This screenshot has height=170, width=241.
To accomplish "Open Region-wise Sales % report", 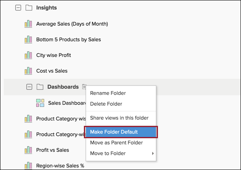I will pos(60,166).
